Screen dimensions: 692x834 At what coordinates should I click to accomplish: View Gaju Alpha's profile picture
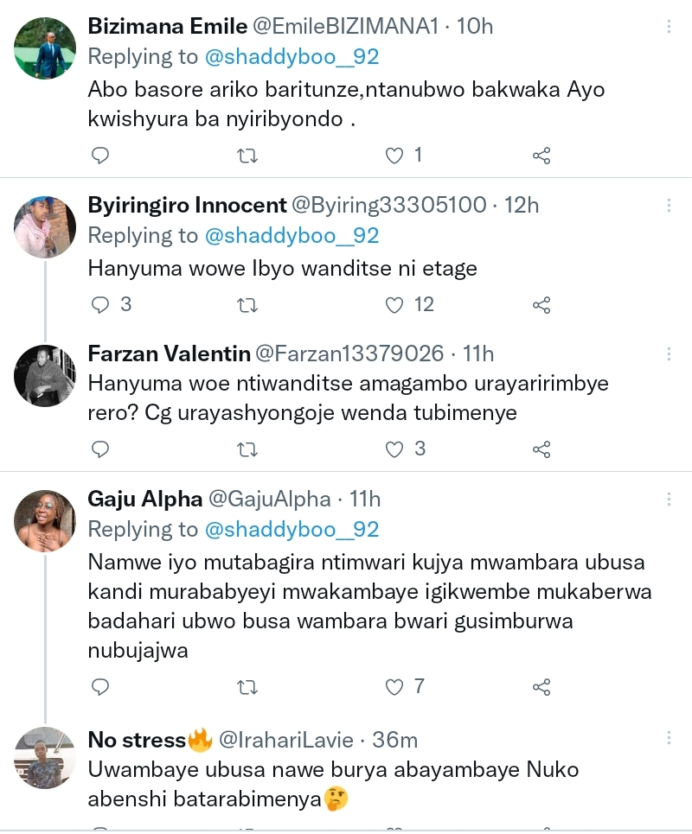[x=45, y=521]
